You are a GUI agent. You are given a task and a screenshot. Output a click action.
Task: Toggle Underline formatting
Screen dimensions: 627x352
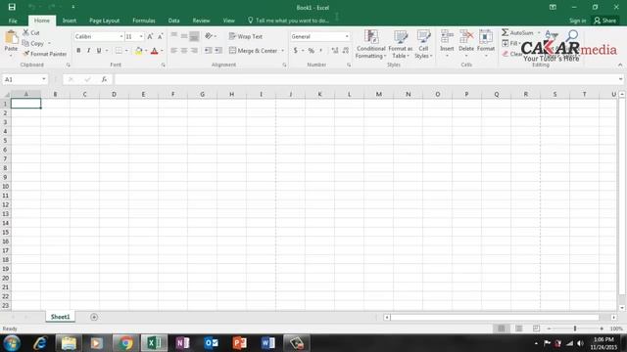(x=99, y=51)
